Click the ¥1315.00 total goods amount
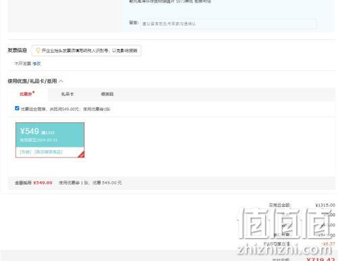 point(325,205)
